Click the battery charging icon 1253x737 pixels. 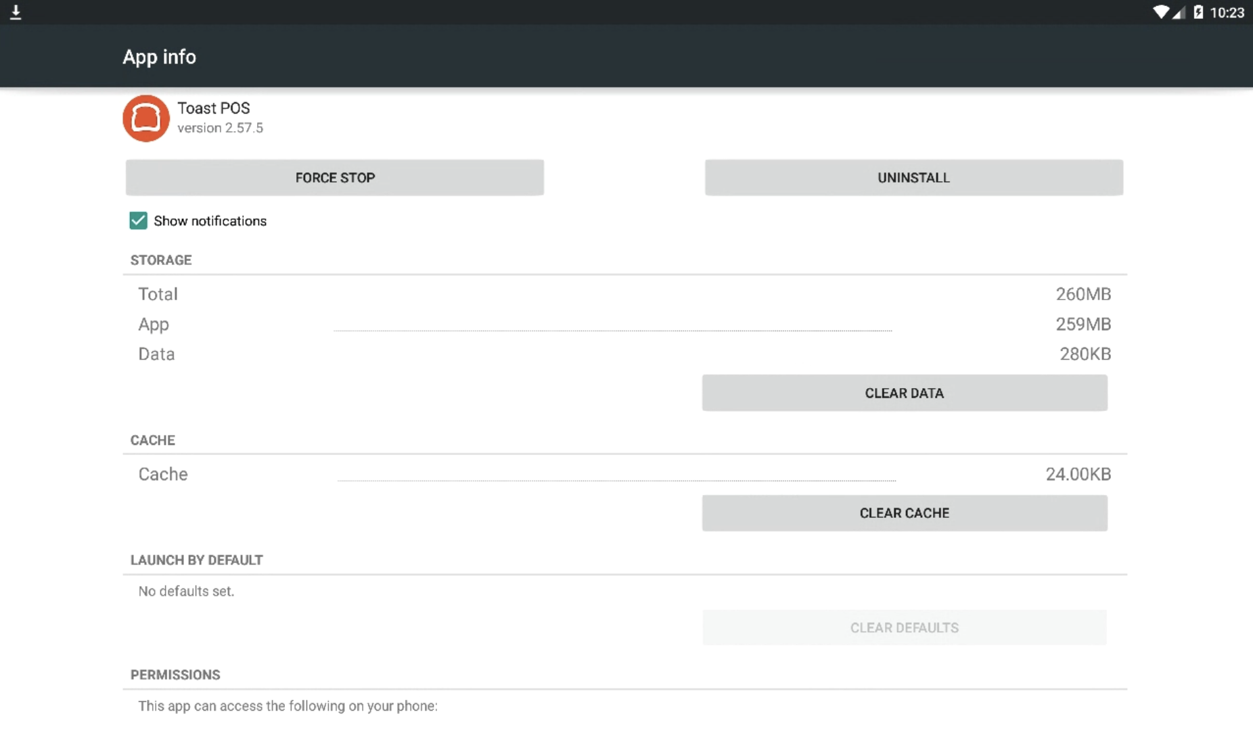[x=1199, y=11]
